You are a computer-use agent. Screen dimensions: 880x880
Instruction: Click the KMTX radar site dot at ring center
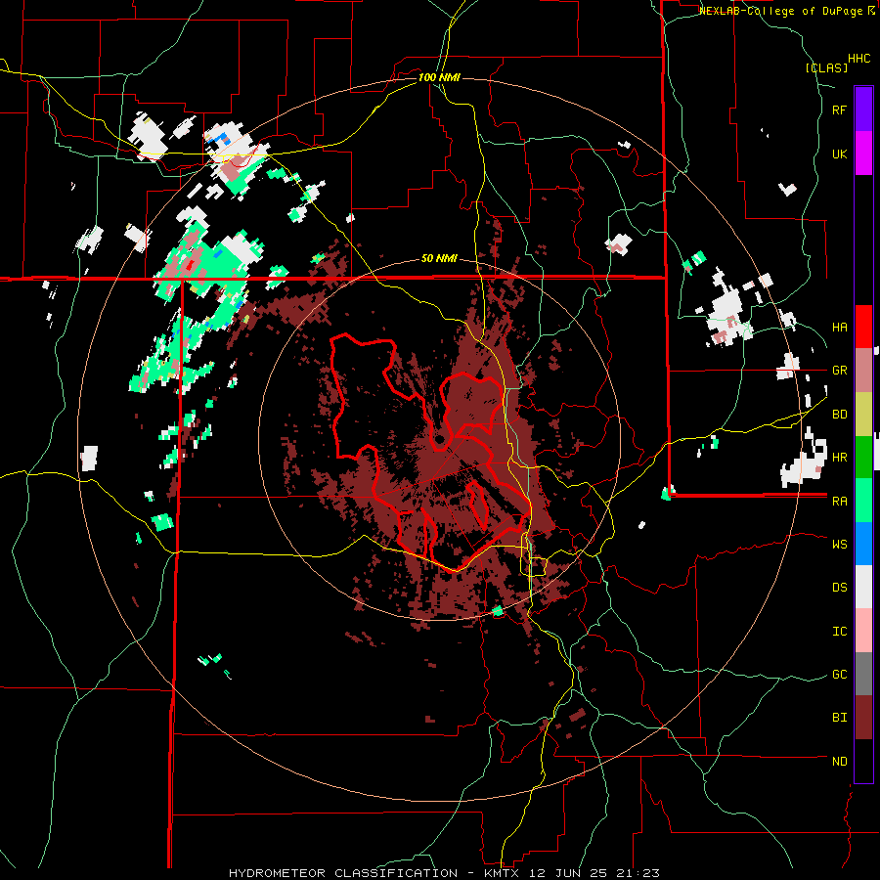440,439
